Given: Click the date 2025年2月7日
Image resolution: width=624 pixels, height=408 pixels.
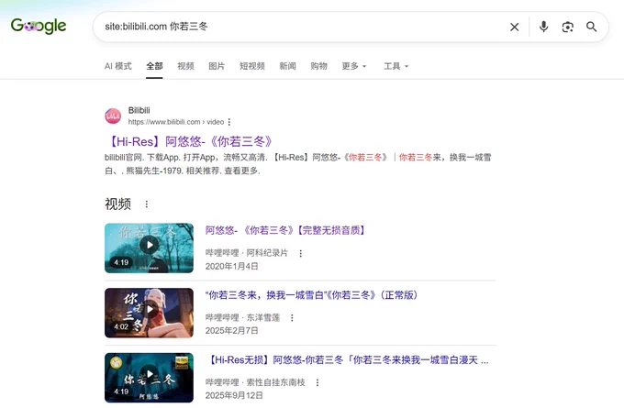Looking at the screenshot, I should 231,330.
